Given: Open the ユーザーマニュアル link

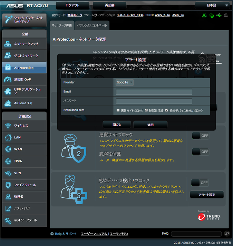Looking at the screenshot, I should [94, 234].
